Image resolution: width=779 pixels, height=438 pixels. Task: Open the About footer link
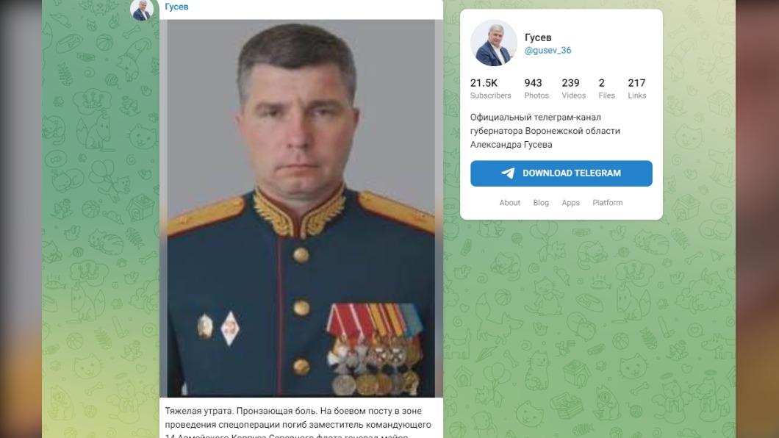tap(510, 203)
